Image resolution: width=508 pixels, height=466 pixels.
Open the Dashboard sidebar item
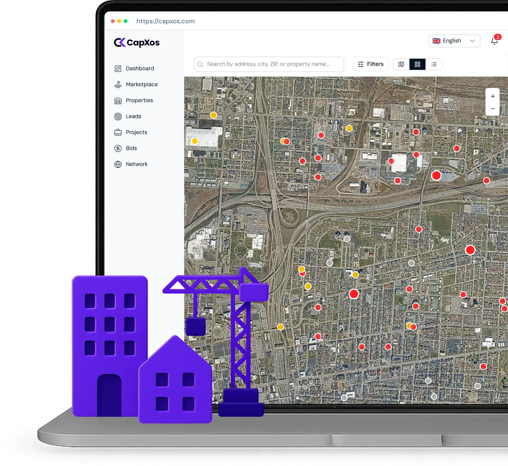[x=134, y=69]
